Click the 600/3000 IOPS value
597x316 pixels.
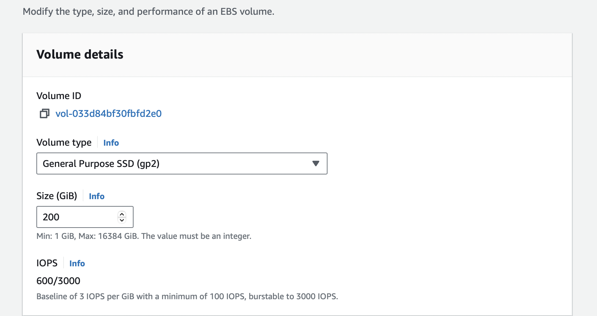tap(58, 281)
